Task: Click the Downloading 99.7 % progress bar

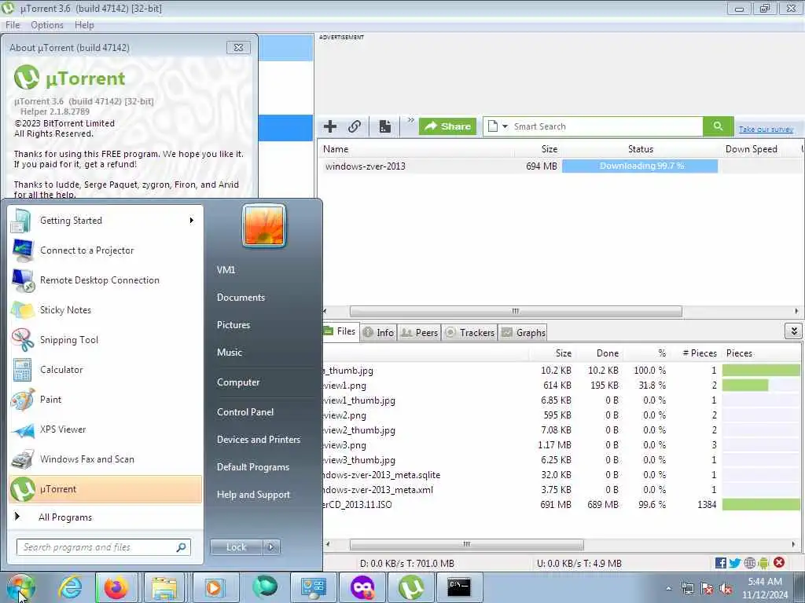Action: pos(640,166)
